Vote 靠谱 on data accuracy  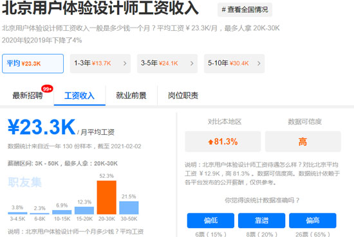262,220
